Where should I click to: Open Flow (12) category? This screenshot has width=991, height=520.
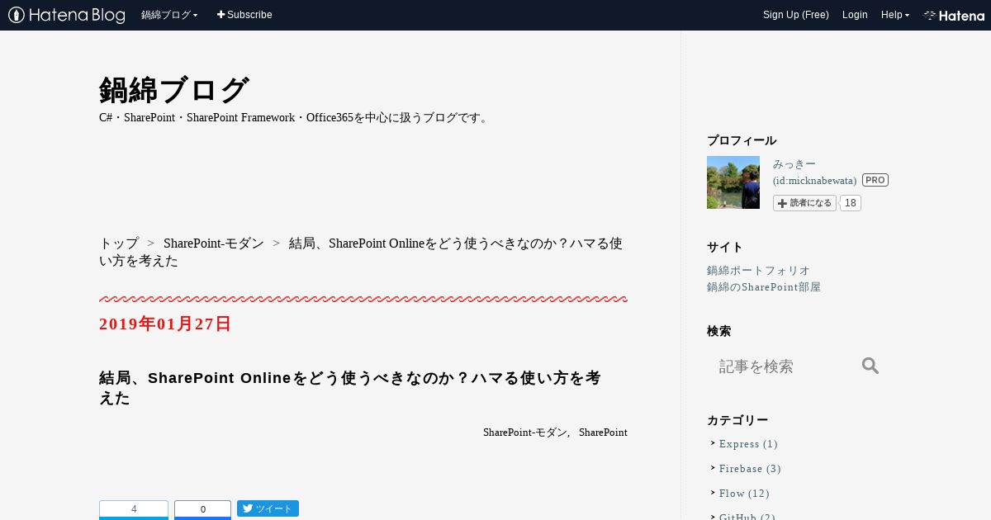tap(744, 494)
